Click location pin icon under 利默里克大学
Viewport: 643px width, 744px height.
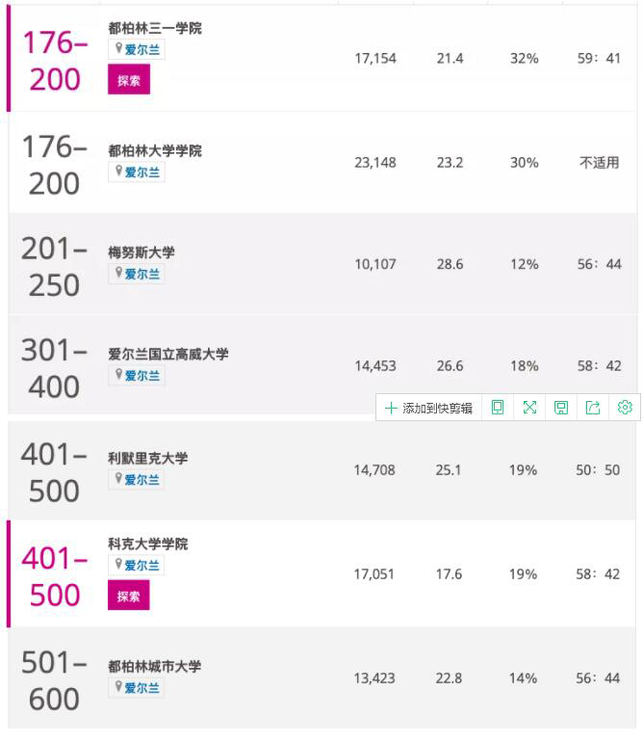coord(119,479)
